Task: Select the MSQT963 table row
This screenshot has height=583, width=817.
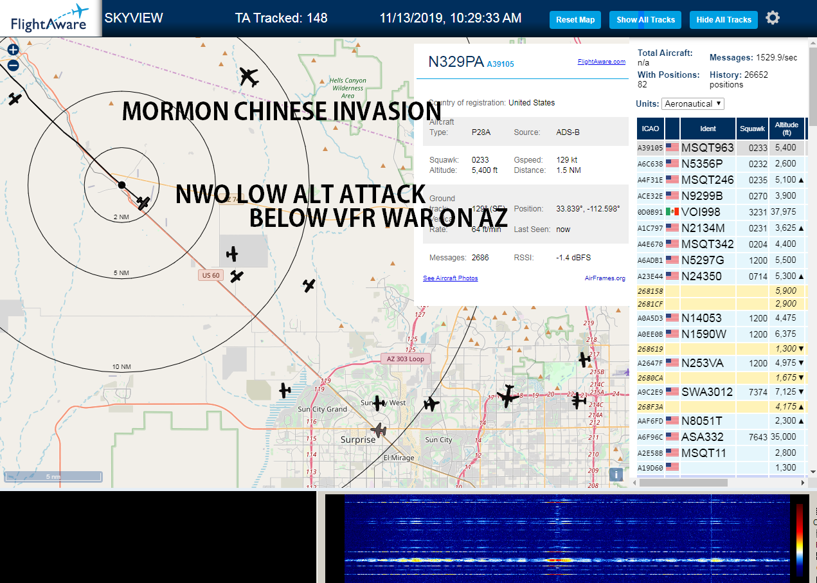Action: click(721, 148)
